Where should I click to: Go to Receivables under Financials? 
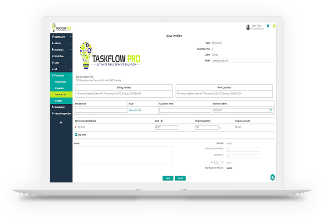pyautogui.click(x=61, y=81)
